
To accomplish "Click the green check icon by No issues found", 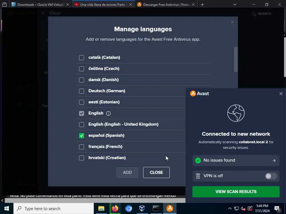I will pos(198,160).
